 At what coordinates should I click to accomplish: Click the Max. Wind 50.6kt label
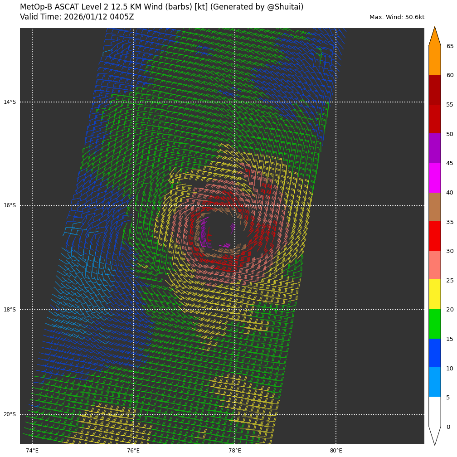point(397,17)
